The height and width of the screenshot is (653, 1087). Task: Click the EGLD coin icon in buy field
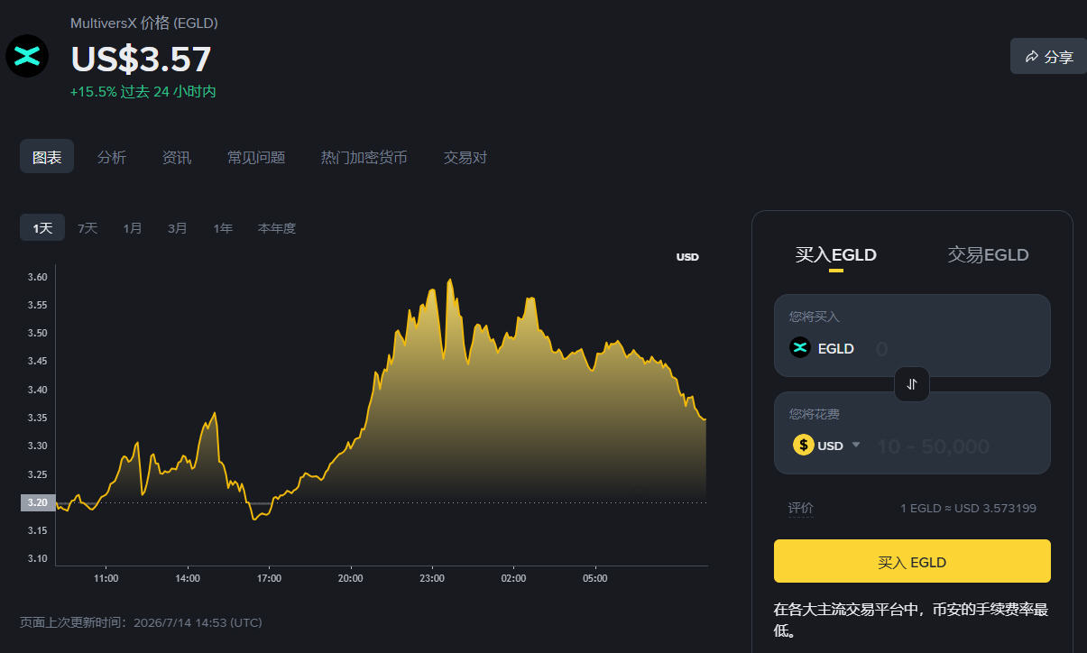coord(800,348)
